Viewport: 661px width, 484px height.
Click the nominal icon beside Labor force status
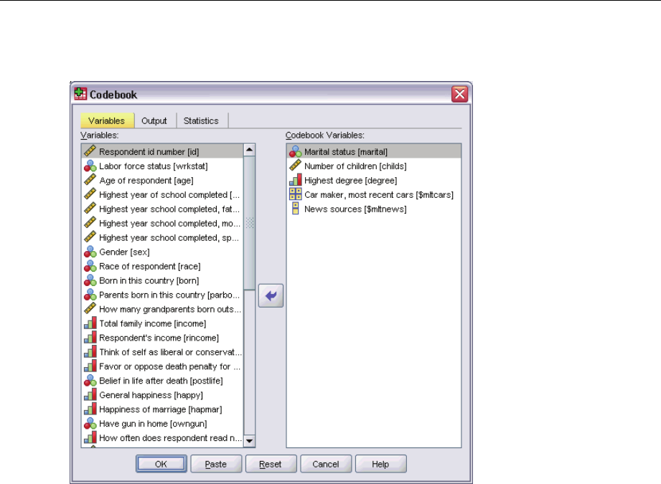coord(90,166)
